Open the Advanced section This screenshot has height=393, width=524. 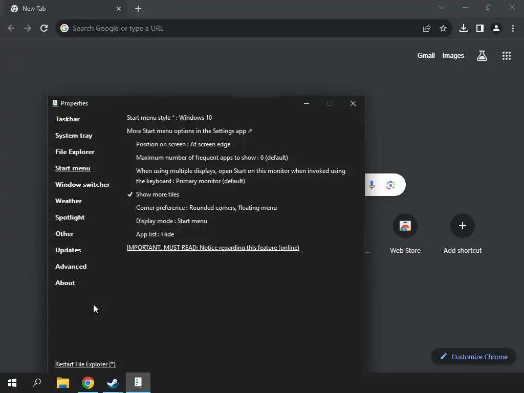[x=71, y=266]
